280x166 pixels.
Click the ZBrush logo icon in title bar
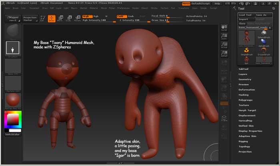click(3, 3)
